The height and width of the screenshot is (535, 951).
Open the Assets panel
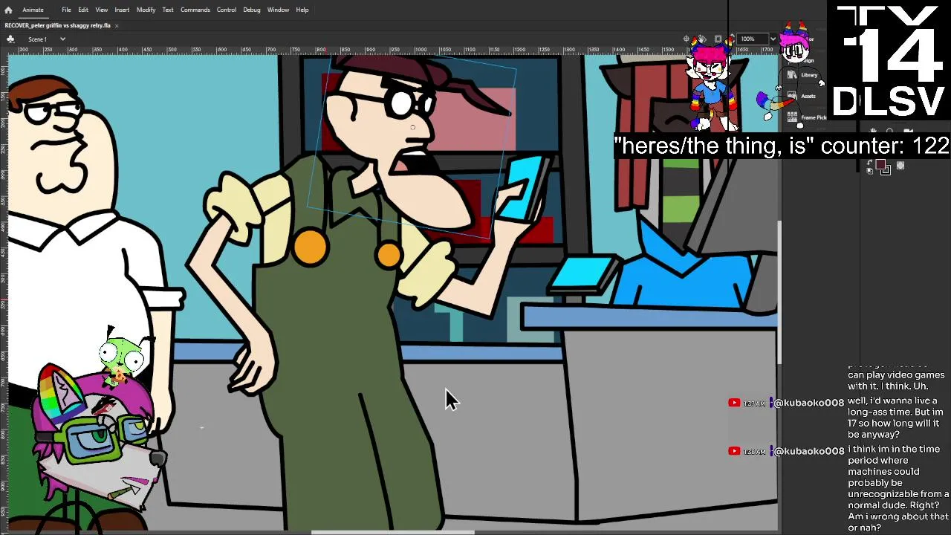[802, 96]
